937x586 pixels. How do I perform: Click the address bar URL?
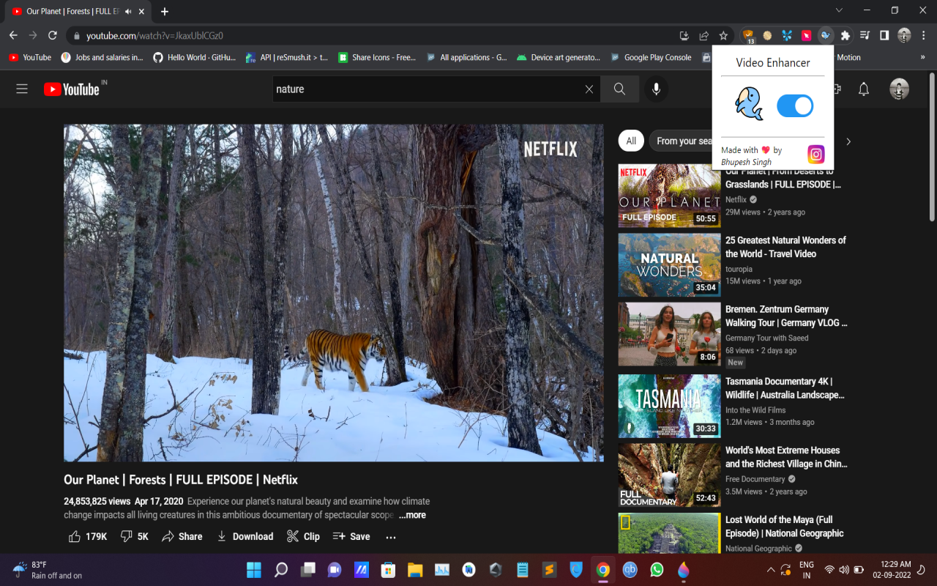pyautogui.click(x=154, y=35)
